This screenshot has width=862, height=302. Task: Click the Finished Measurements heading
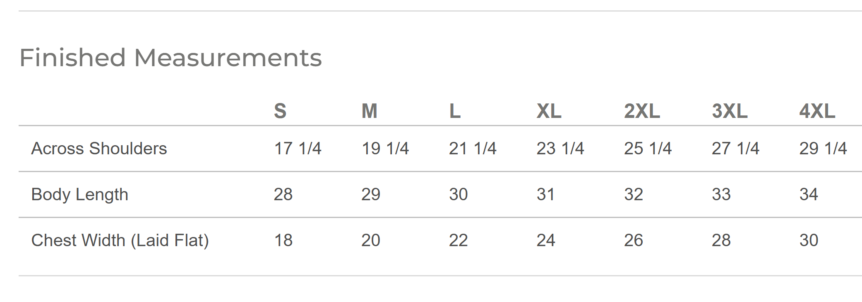click(x=170, y=58)
